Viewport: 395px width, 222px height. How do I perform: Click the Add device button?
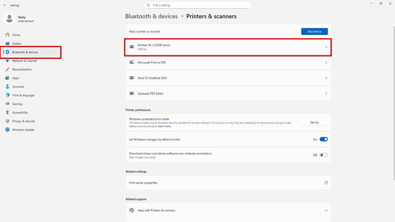[x=314, y=31]
